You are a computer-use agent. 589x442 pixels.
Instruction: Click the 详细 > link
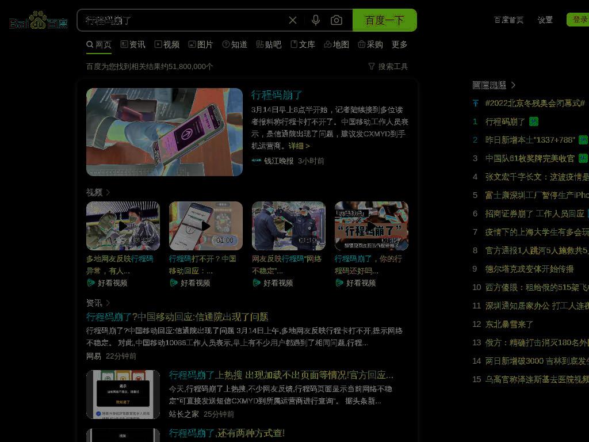[299, 146]
